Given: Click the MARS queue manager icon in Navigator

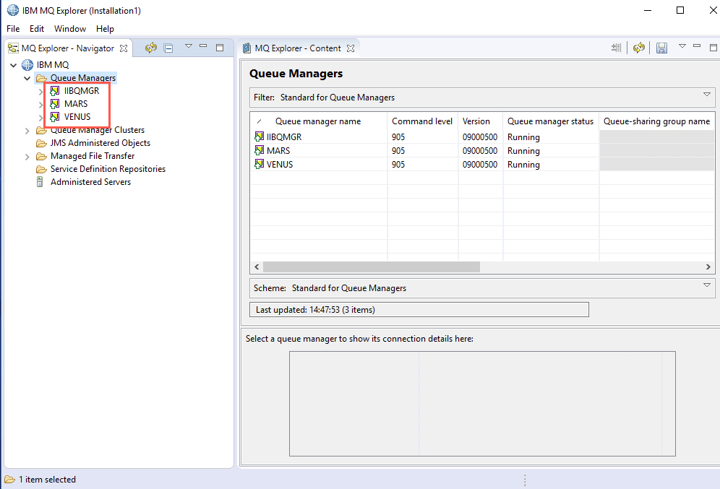Looking at the screenshot, I should coord(55,104).
